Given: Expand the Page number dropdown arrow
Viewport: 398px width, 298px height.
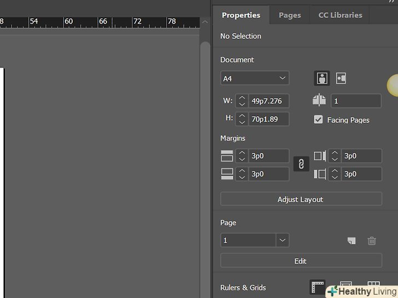Looking at the screenshot, I should [283, 240].
